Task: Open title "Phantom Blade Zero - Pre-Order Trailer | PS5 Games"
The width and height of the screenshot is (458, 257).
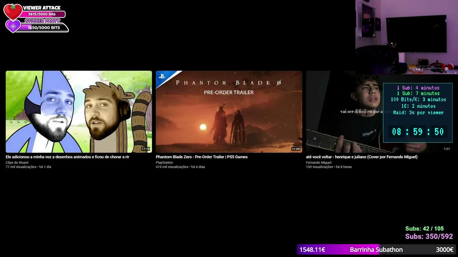Action: coord(201,157)
